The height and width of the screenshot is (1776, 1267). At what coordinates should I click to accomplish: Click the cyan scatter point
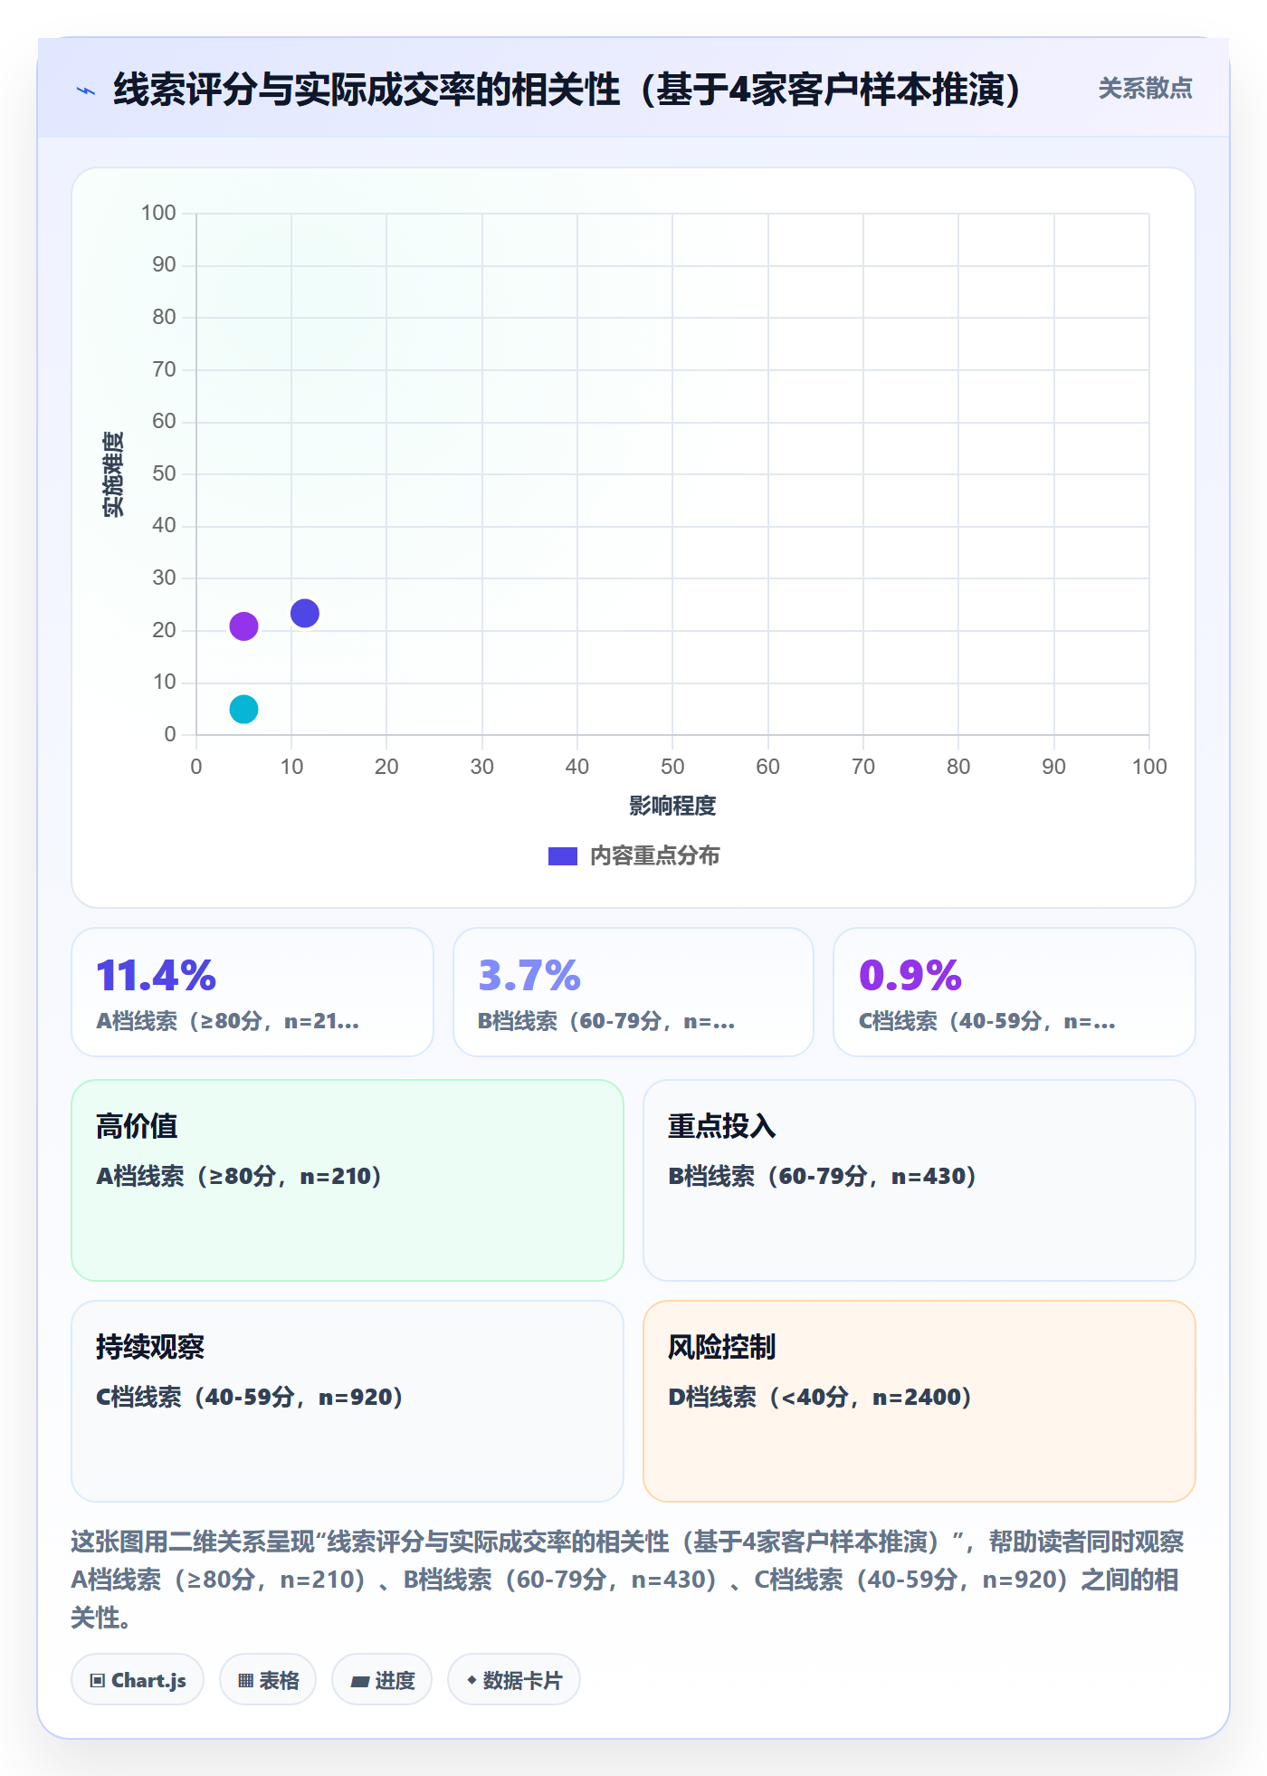[243, 709]
